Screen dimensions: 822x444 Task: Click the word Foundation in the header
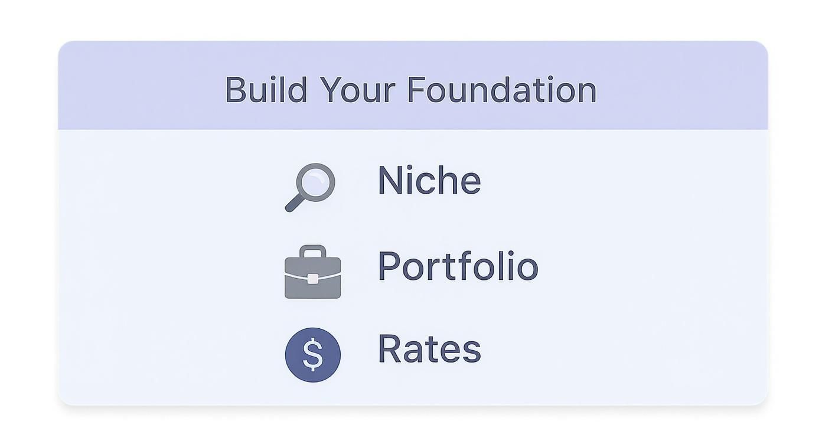click(502, 90)
